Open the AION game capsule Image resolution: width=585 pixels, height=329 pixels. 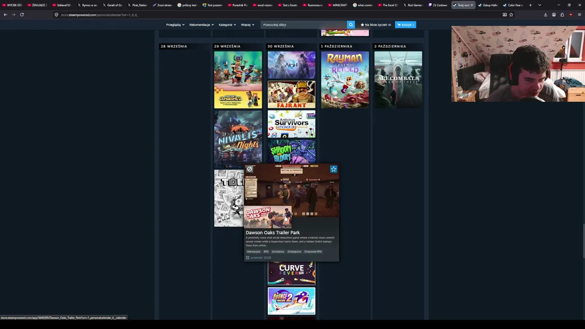coord(292,65)
